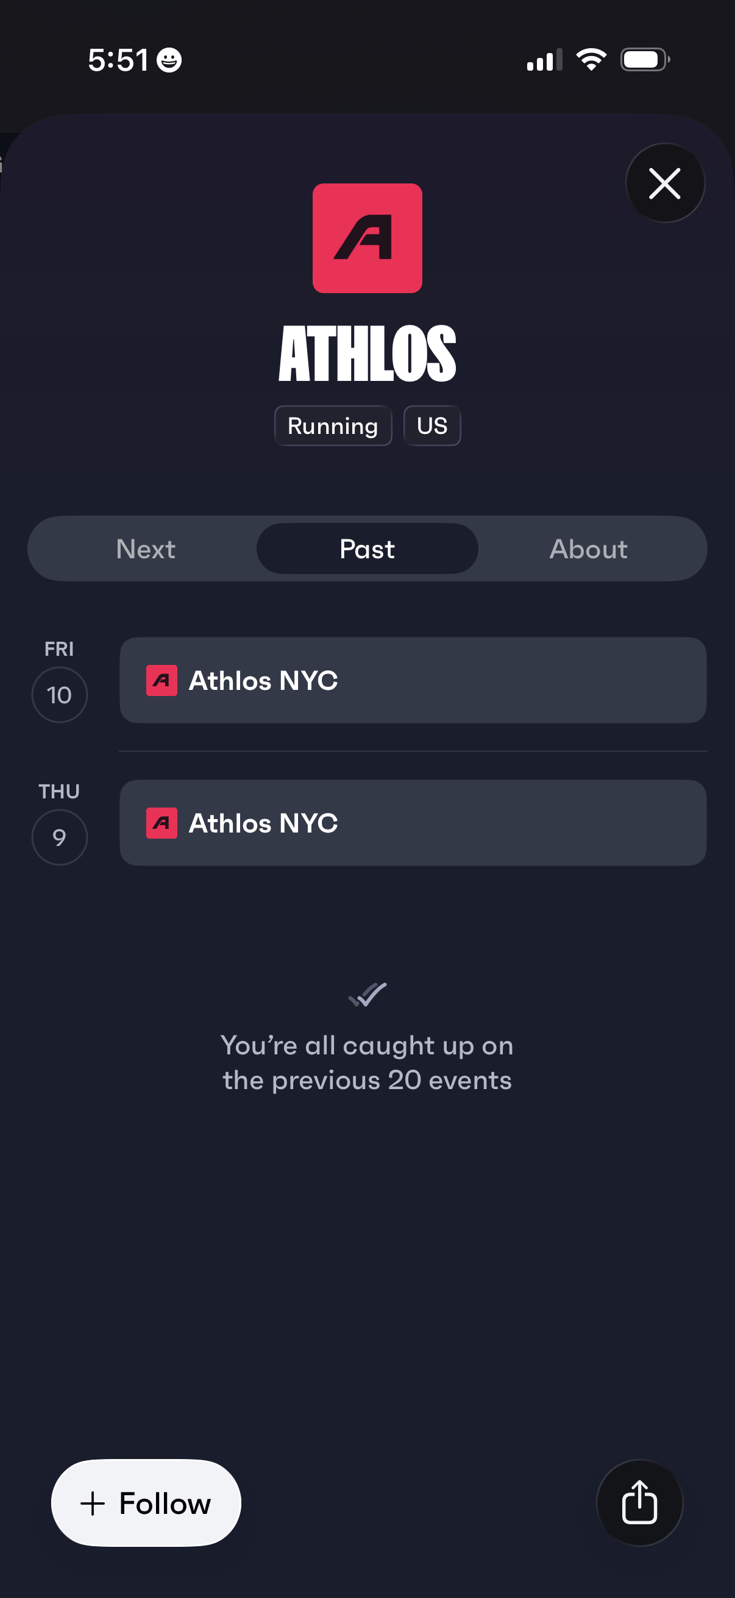The width and height of the screenshot is (735, 1598).
Task: Tap the Running category chip
Action: point(332,425)
